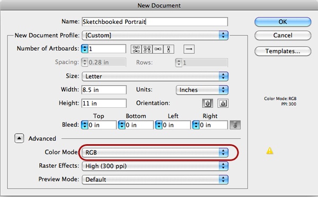Collapse the Advanced section triangle
The width and height of the screenshot is (318, 197).
click(19, 138)
